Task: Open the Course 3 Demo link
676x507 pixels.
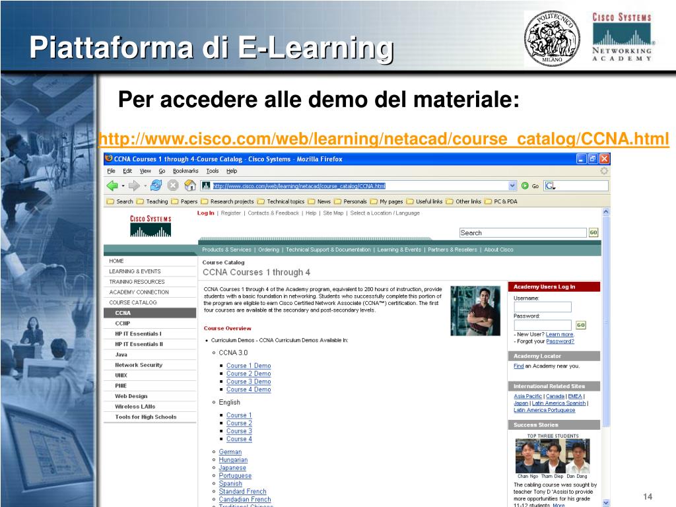Action: coord(249,382)
